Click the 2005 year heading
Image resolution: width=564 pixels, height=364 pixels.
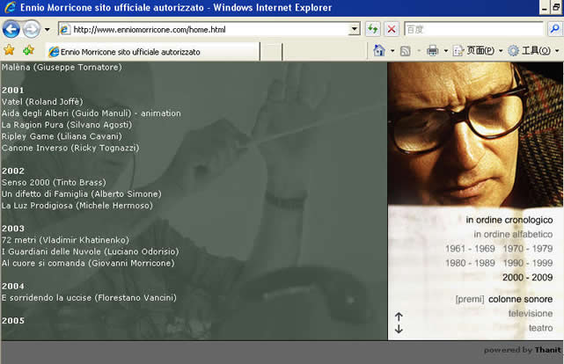[x=12, y=321]
